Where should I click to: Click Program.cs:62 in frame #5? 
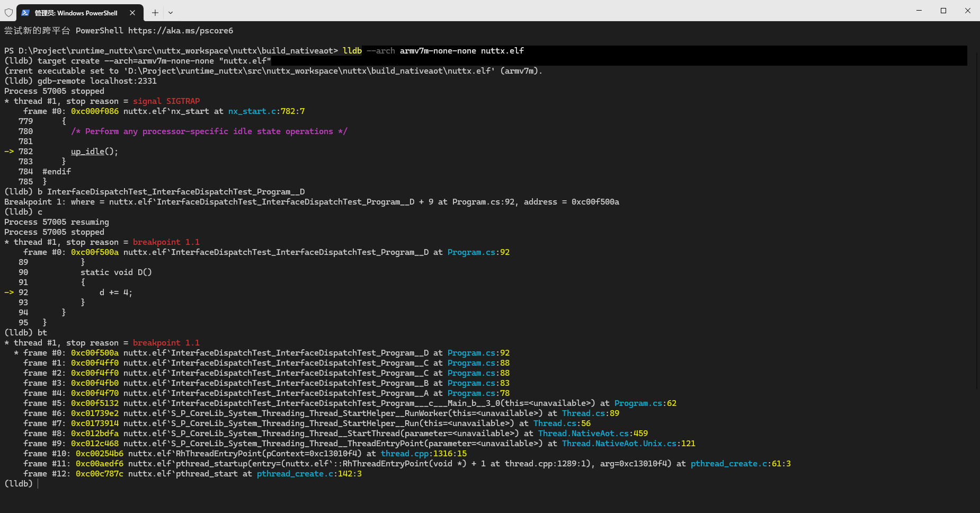[645, 403]
